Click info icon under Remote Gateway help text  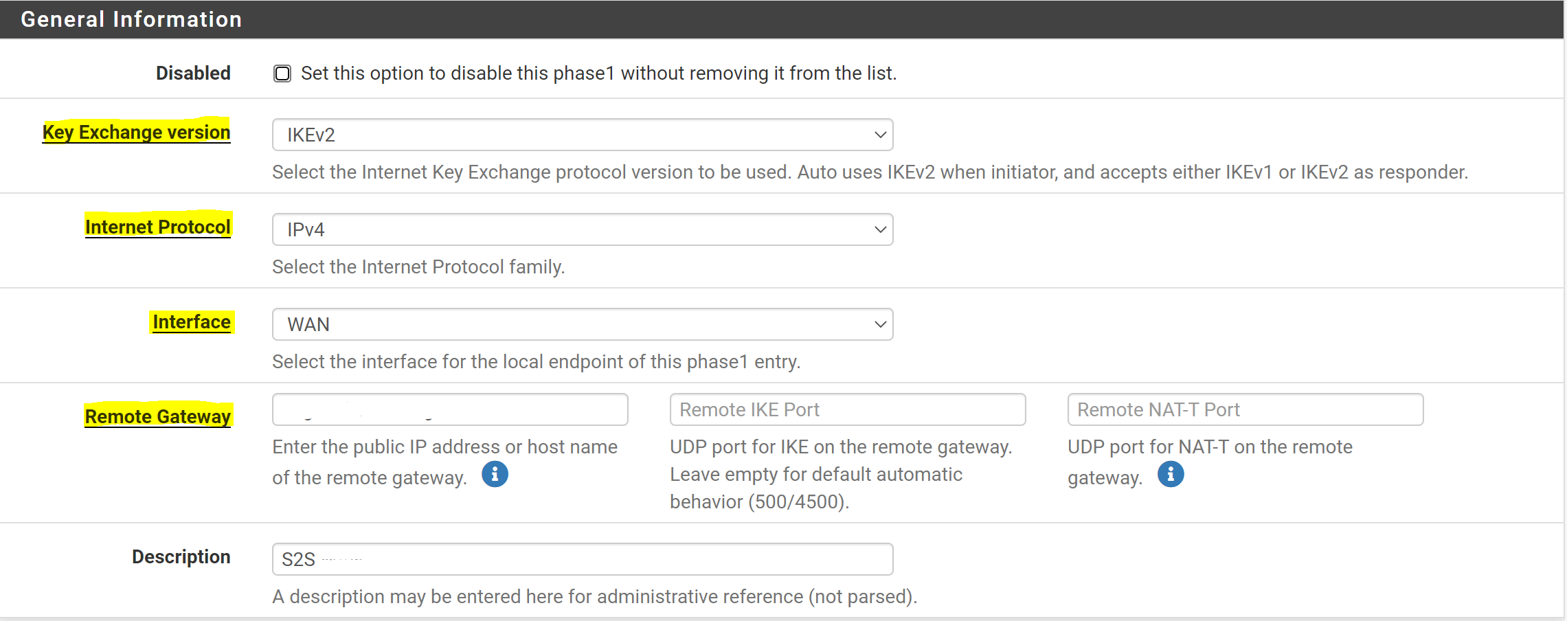pos(495,474)
